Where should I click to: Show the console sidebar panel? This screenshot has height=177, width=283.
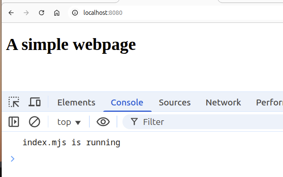point(14,122)
